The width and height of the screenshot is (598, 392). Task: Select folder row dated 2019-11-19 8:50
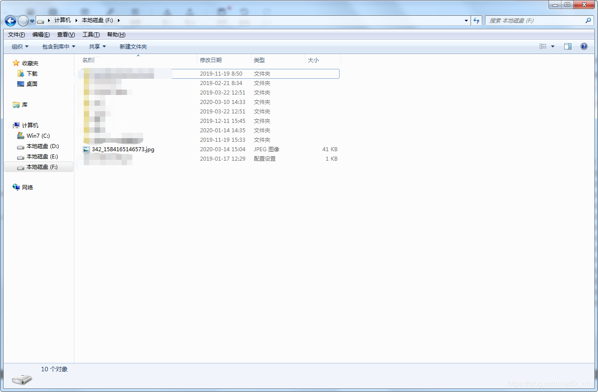pos(210,73)
